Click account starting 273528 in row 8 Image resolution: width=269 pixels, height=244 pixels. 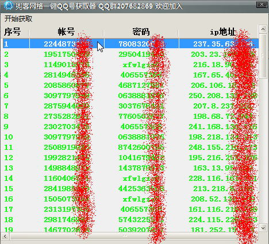66,117
